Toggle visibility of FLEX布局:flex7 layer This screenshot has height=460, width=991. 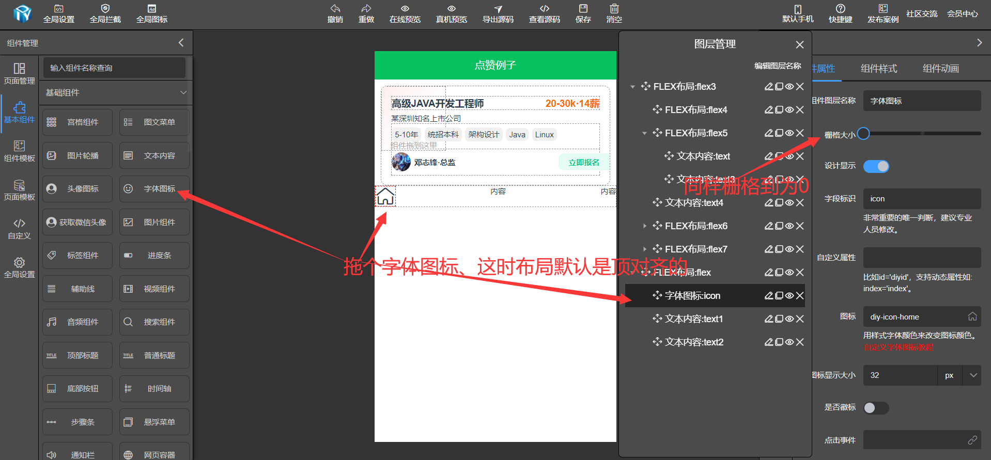tap(789, 249)
